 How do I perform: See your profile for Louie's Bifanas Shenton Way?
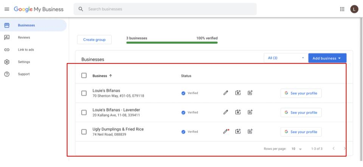click(301, 93)
